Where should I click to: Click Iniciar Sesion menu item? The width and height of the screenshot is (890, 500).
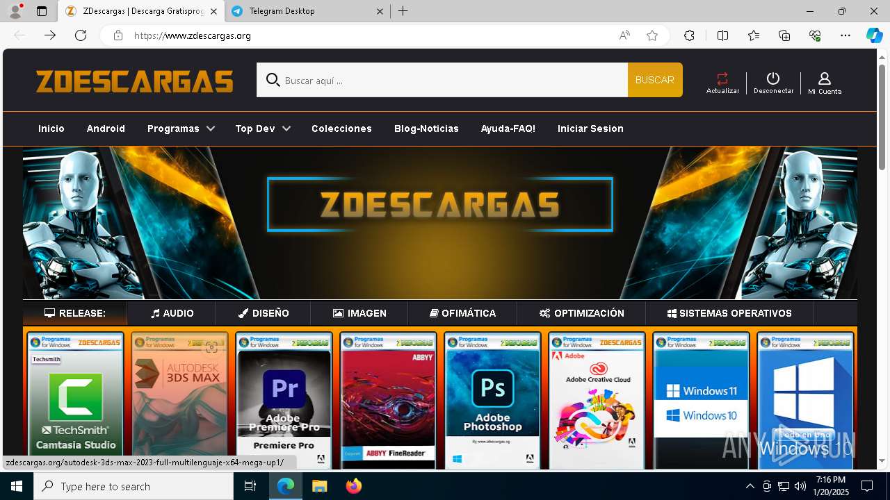590,128
